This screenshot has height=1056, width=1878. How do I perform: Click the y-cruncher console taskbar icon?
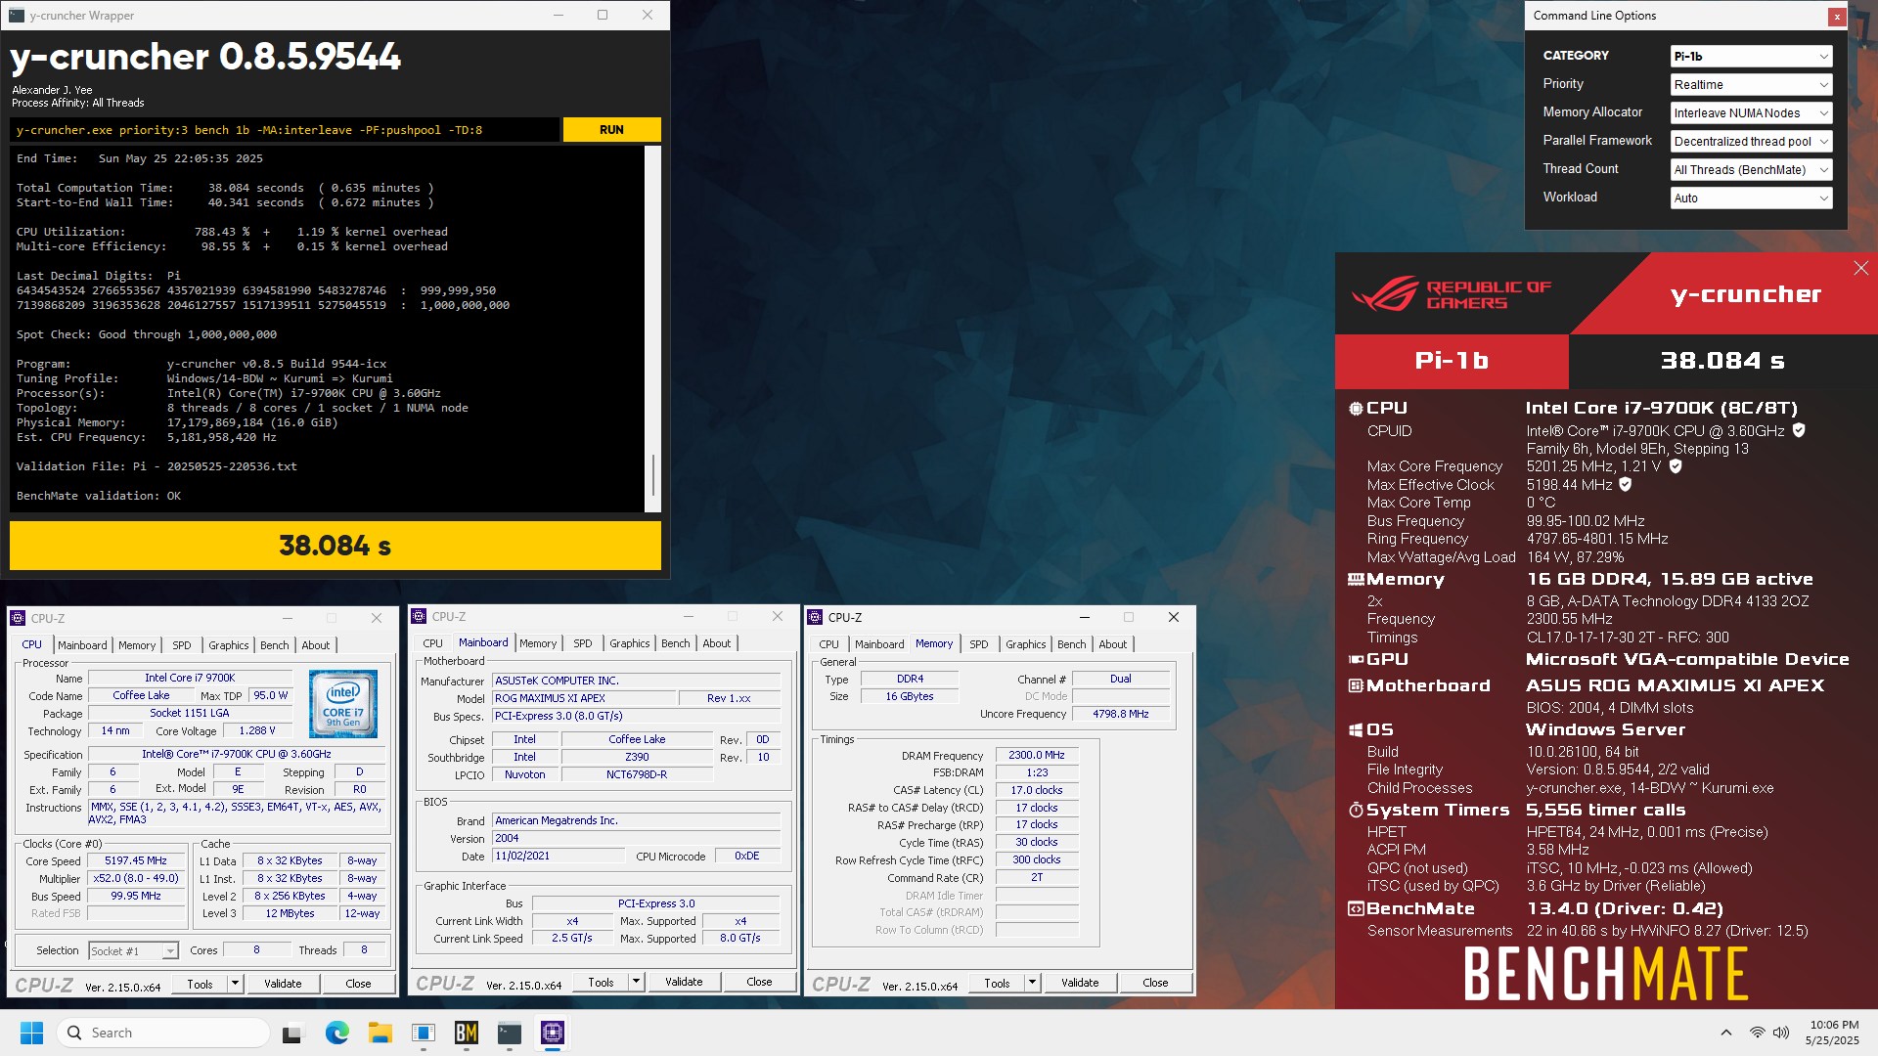510,1033
